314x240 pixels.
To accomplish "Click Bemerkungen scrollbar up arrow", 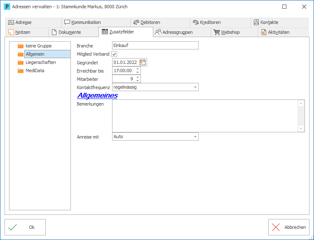I will pyautogui.click(x=301, y=104).
